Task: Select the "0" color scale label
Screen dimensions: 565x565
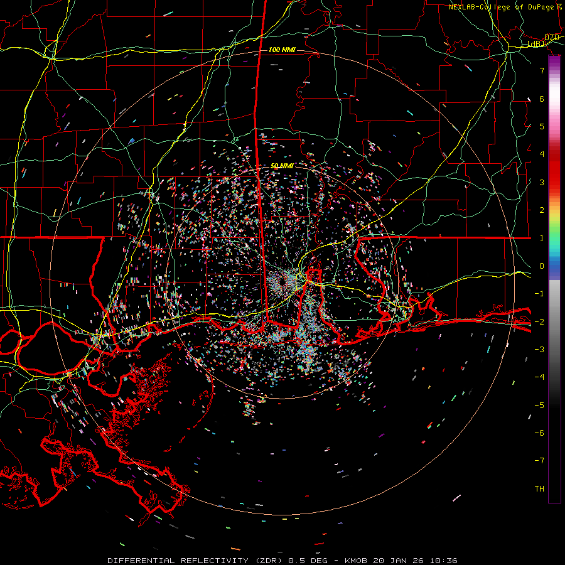Action: tap(542, 266)
